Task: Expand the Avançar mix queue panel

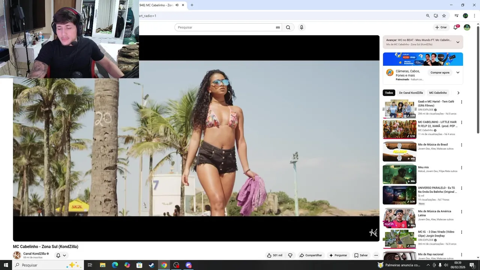Action: click(458, 42)
